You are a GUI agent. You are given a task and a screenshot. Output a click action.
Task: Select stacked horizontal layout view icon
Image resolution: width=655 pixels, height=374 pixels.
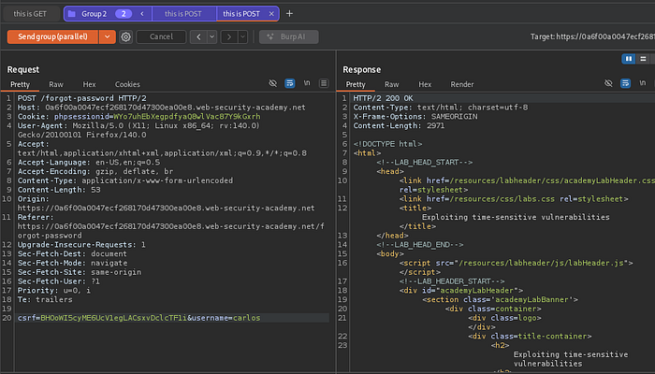click(x=644, y=59)
